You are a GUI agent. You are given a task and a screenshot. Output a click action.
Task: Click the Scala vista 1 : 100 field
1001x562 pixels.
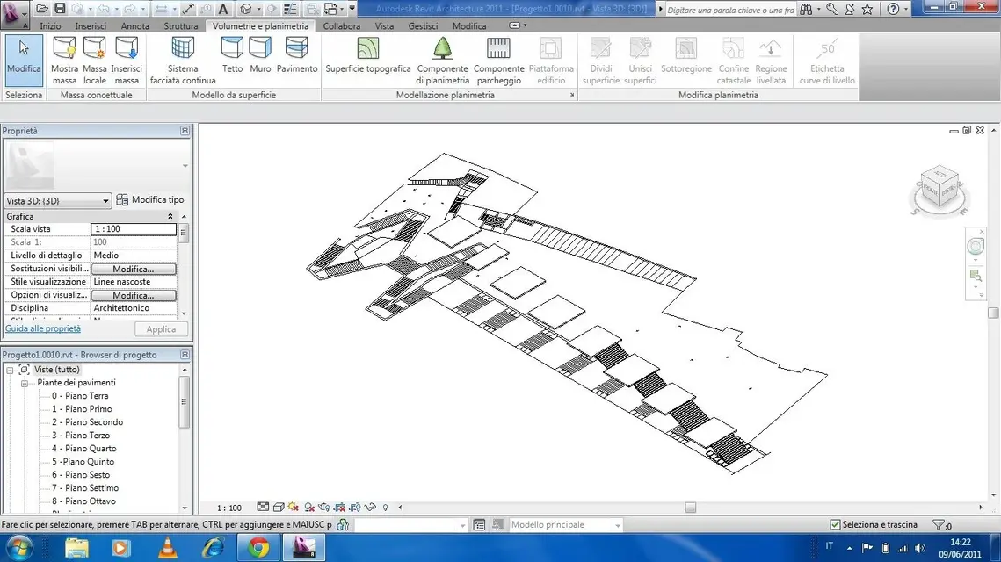[134, 229]
